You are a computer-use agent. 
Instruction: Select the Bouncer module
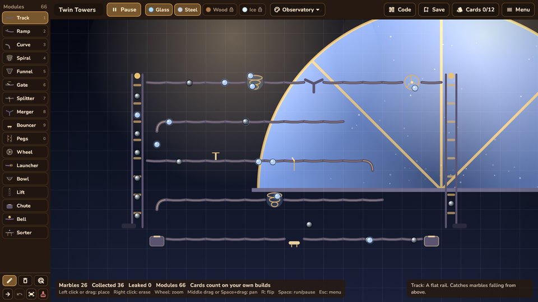point(25,125)
